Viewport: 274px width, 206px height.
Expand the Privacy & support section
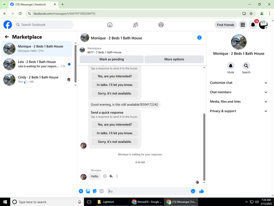pos(238,111)
